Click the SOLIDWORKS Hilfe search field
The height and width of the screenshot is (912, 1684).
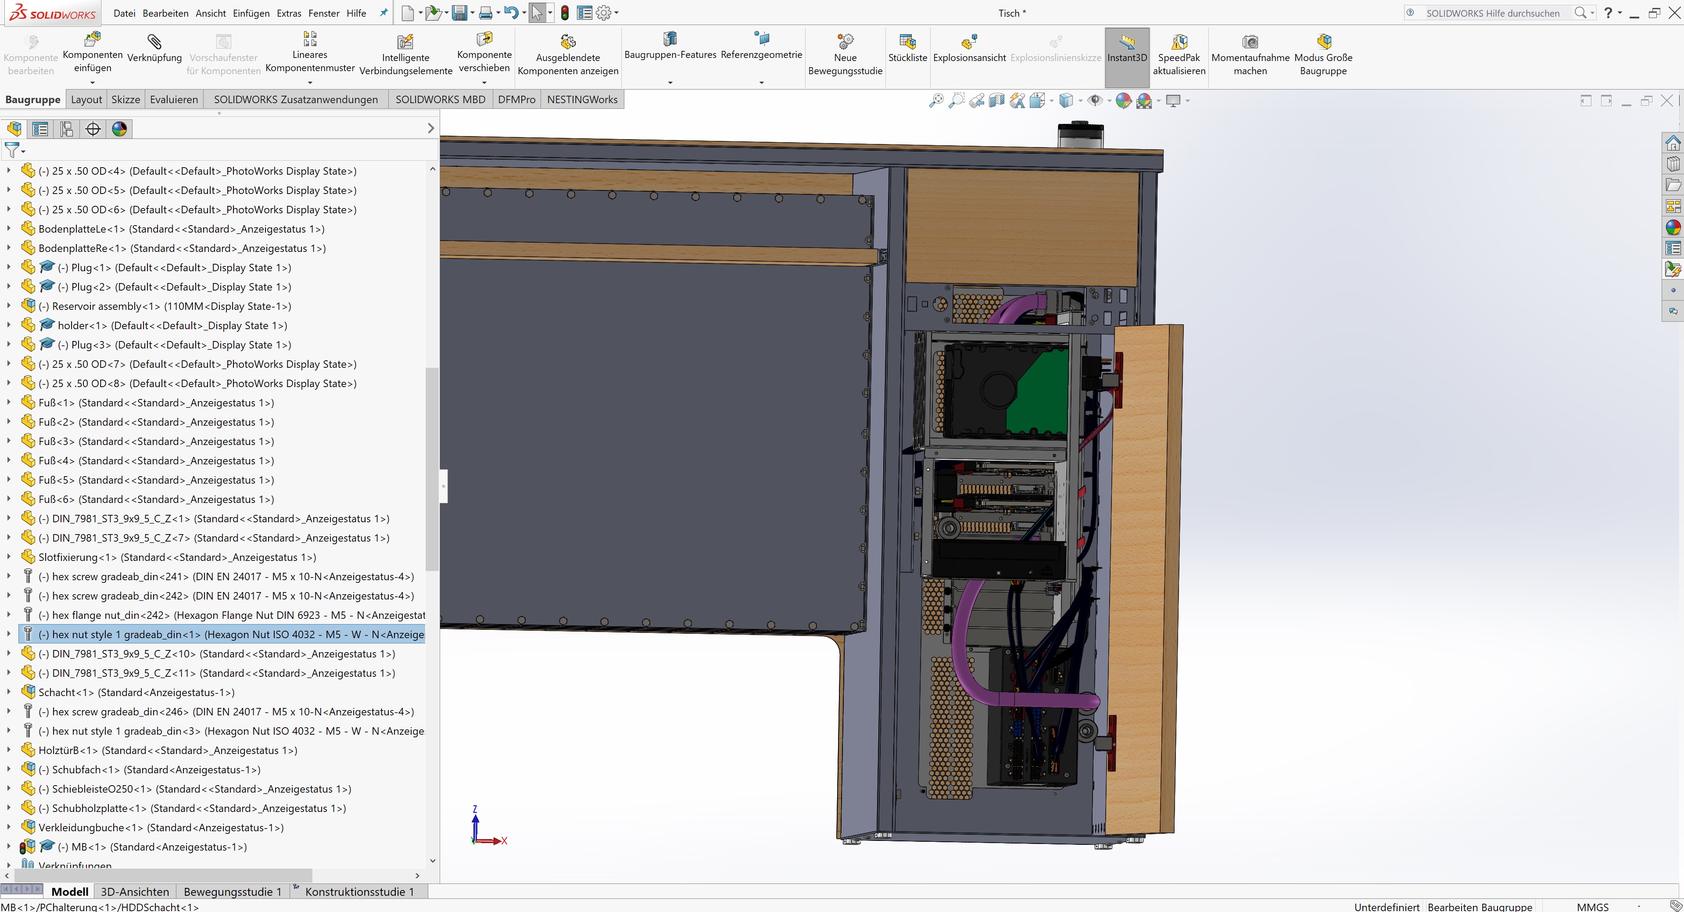pyautogui.click(x=1492, y=13)
